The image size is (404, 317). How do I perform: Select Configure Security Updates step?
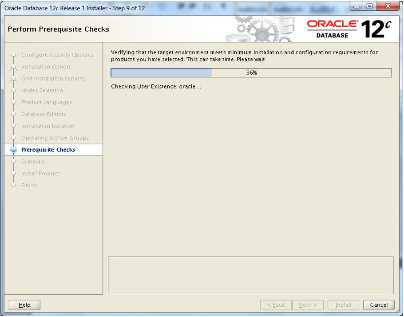tap(57, 55)
